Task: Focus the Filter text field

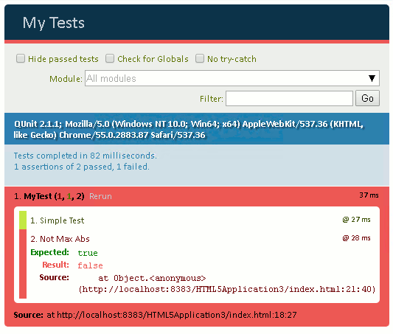Action: 289,99
